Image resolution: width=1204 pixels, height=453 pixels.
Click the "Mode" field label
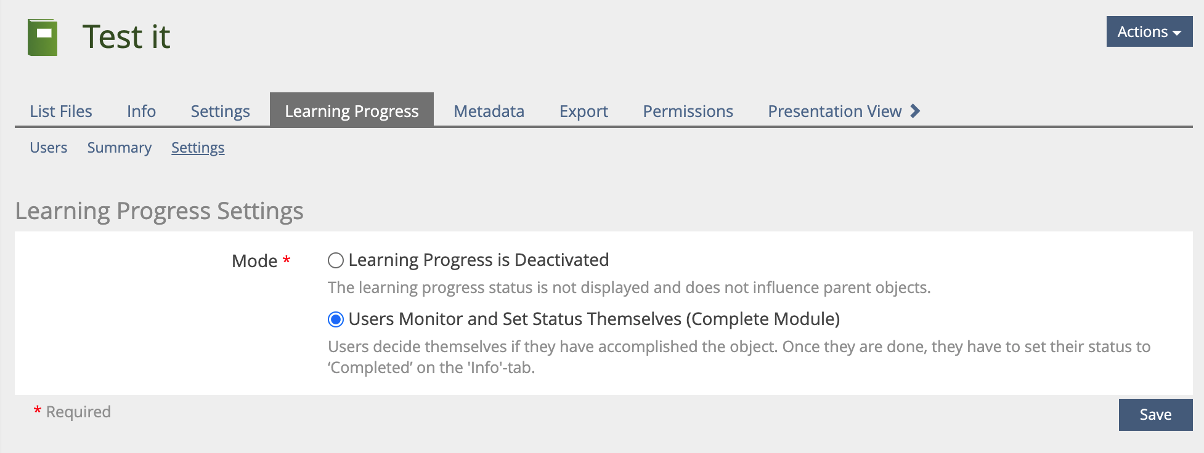(254, 261)
